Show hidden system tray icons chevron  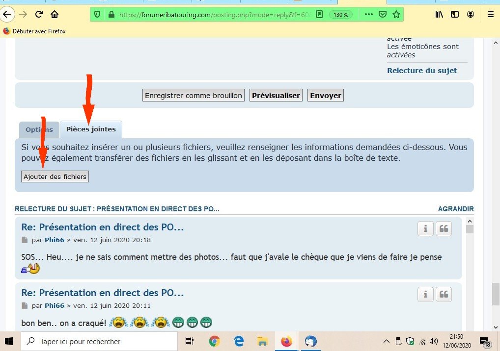pyautogui.click(x=387, y=341)
